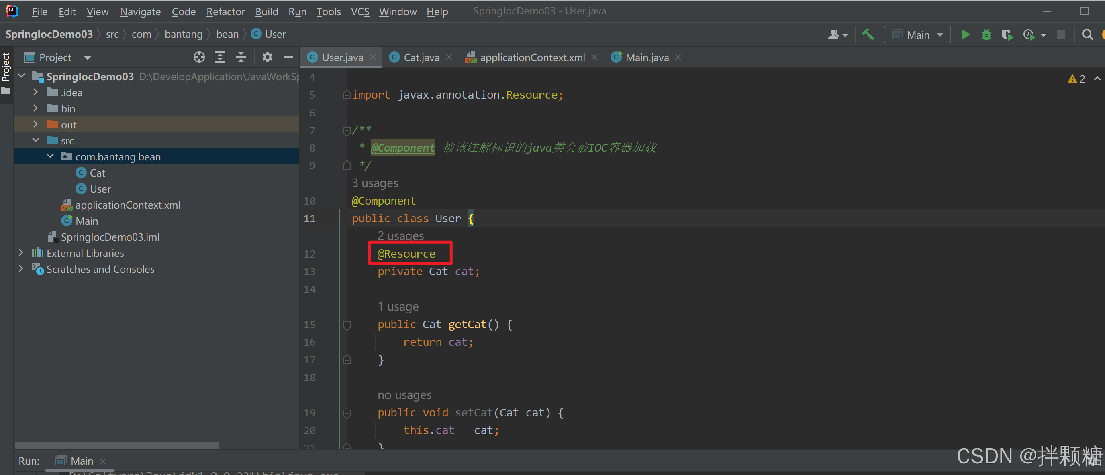Click Expand All in Project panel

click(220, 57)
